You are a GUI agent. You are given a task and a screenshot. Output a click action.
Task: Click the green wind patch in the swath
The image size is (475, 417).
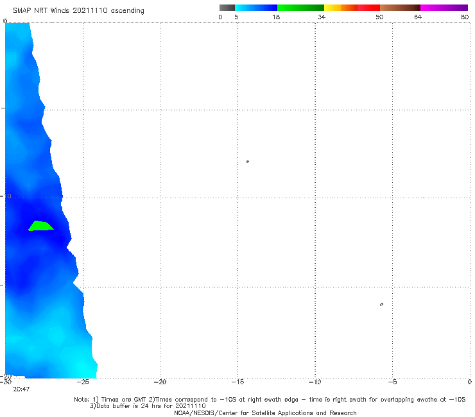(41, 226)
